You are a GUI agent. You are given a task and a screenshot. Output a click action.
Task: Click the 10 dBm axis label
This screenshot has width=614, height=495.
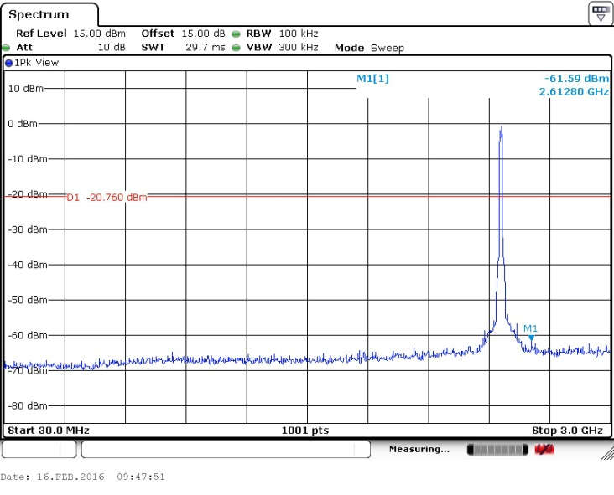coord(26,89)
